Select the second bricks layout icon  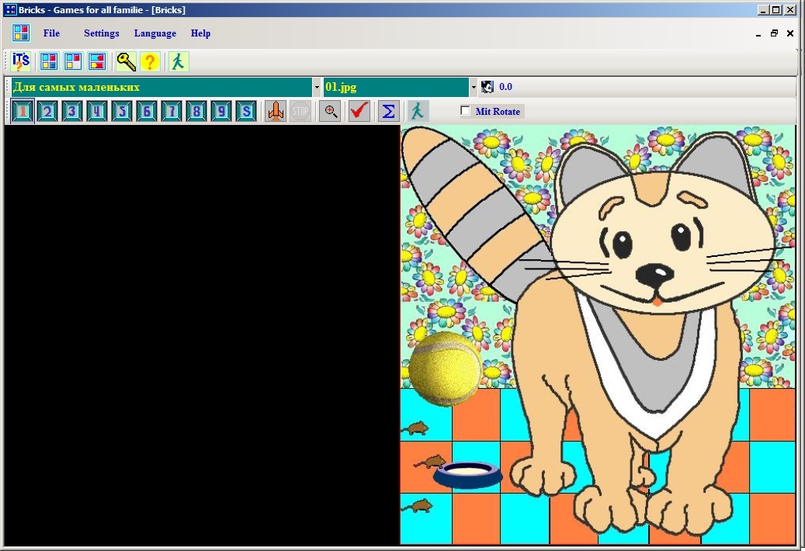pyautogui.click(x=74, y=61)
